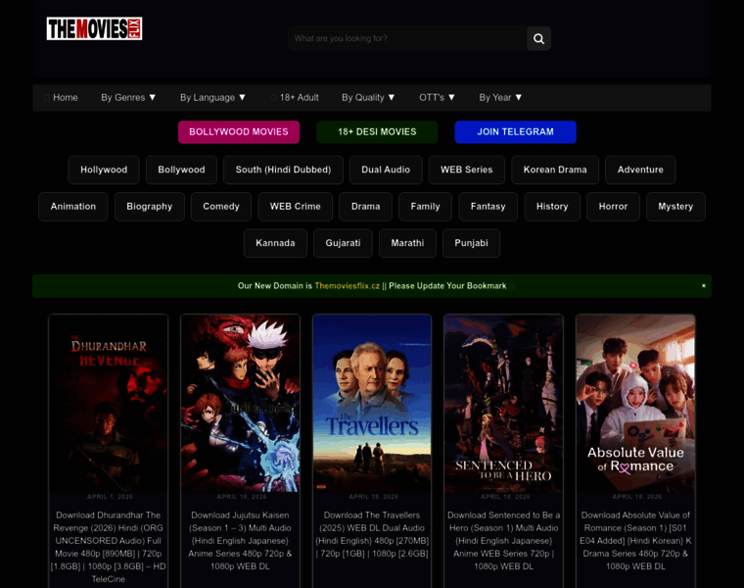Open OTT's dropdown menu

click(437, 97)
